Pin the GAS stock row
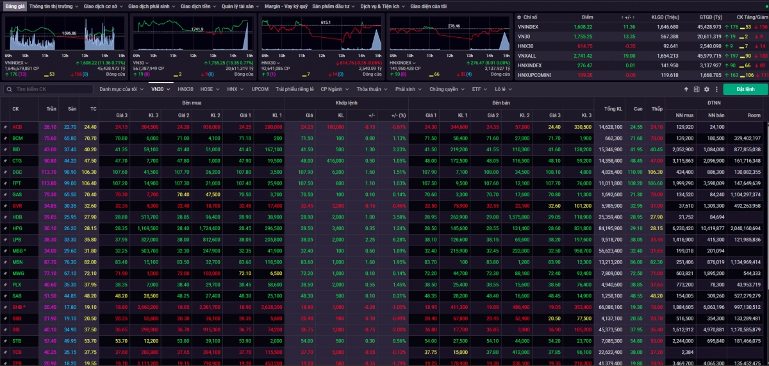The width and height of the screenshot is (769, 366). click(5, 194)
